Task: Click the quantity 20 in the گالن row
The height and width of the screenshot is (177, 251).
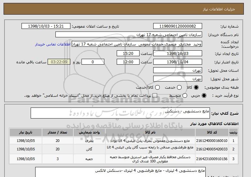Action: click(58, 149)
